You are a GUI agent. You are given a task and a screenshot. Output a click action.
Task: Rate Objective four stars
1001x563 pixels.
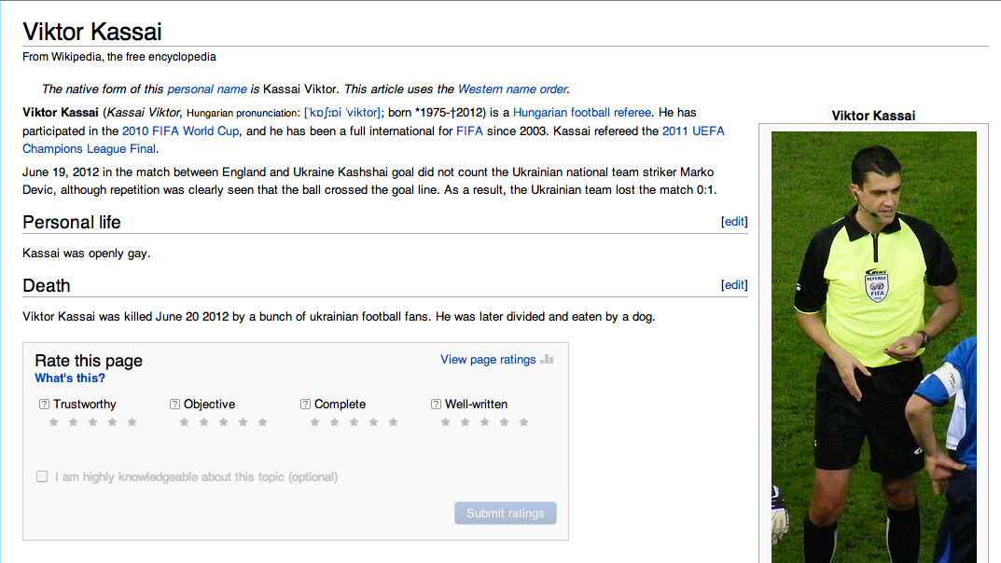point(243,422)
